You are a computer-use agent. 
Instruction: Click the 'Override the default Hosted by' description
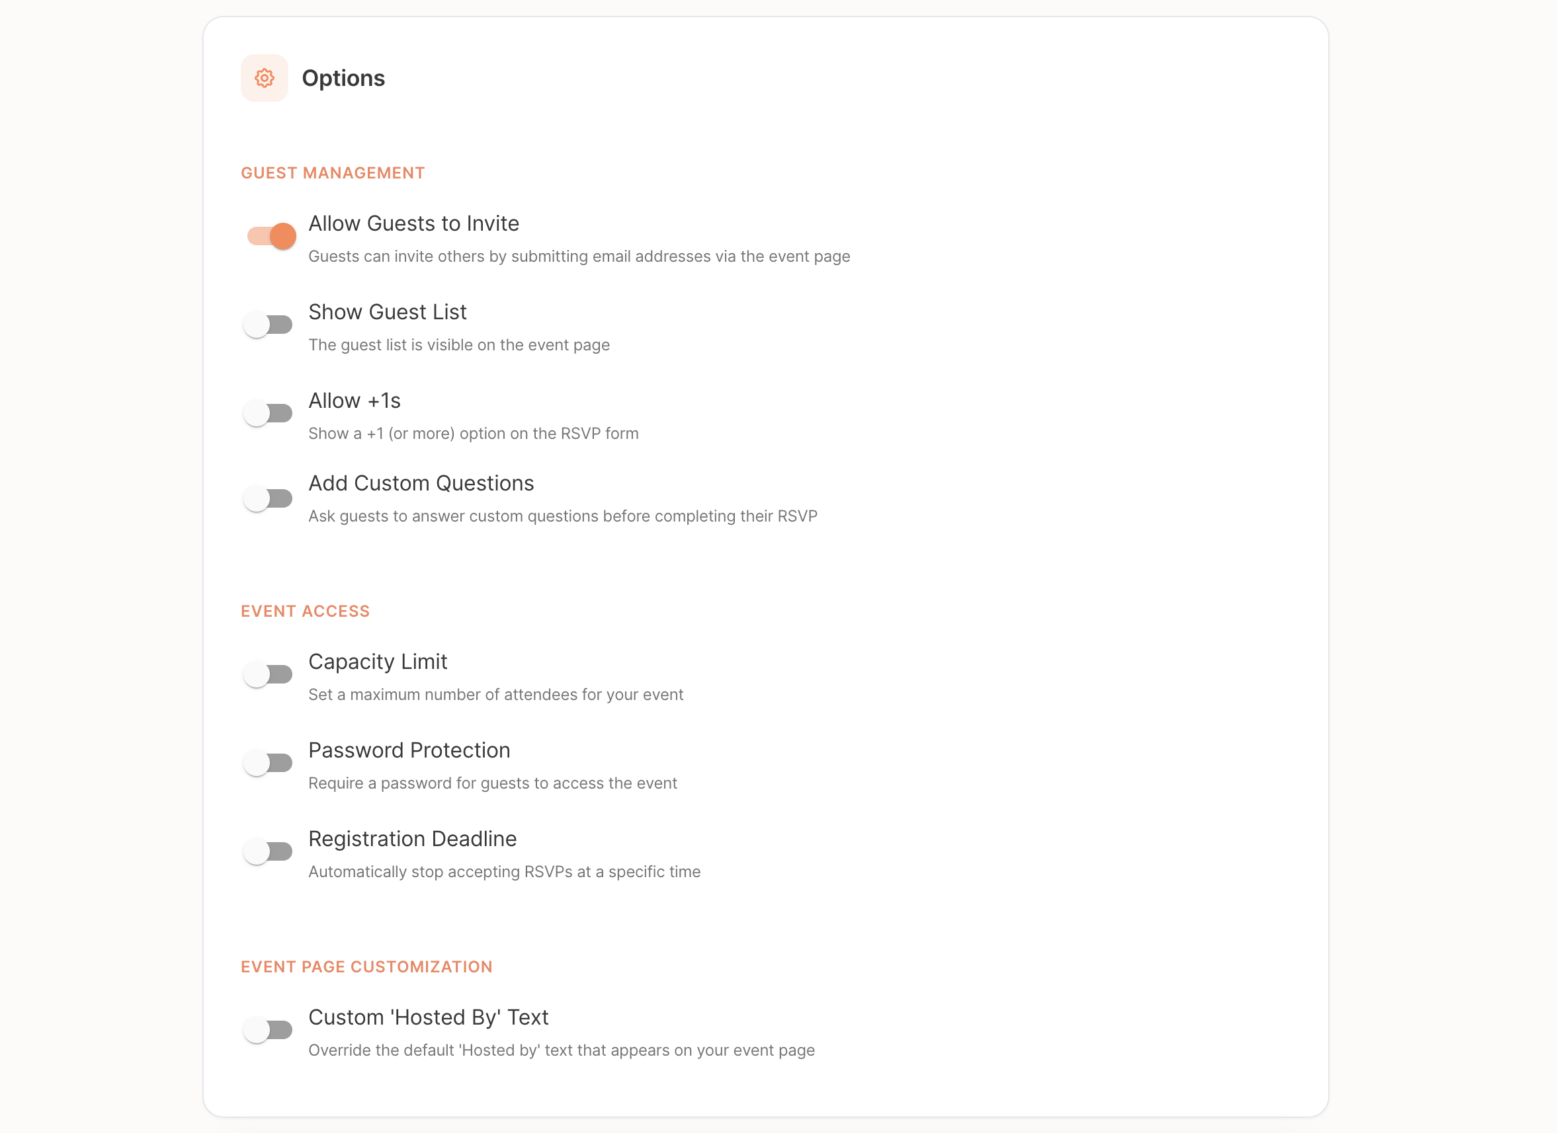[x=561, y=1050]
